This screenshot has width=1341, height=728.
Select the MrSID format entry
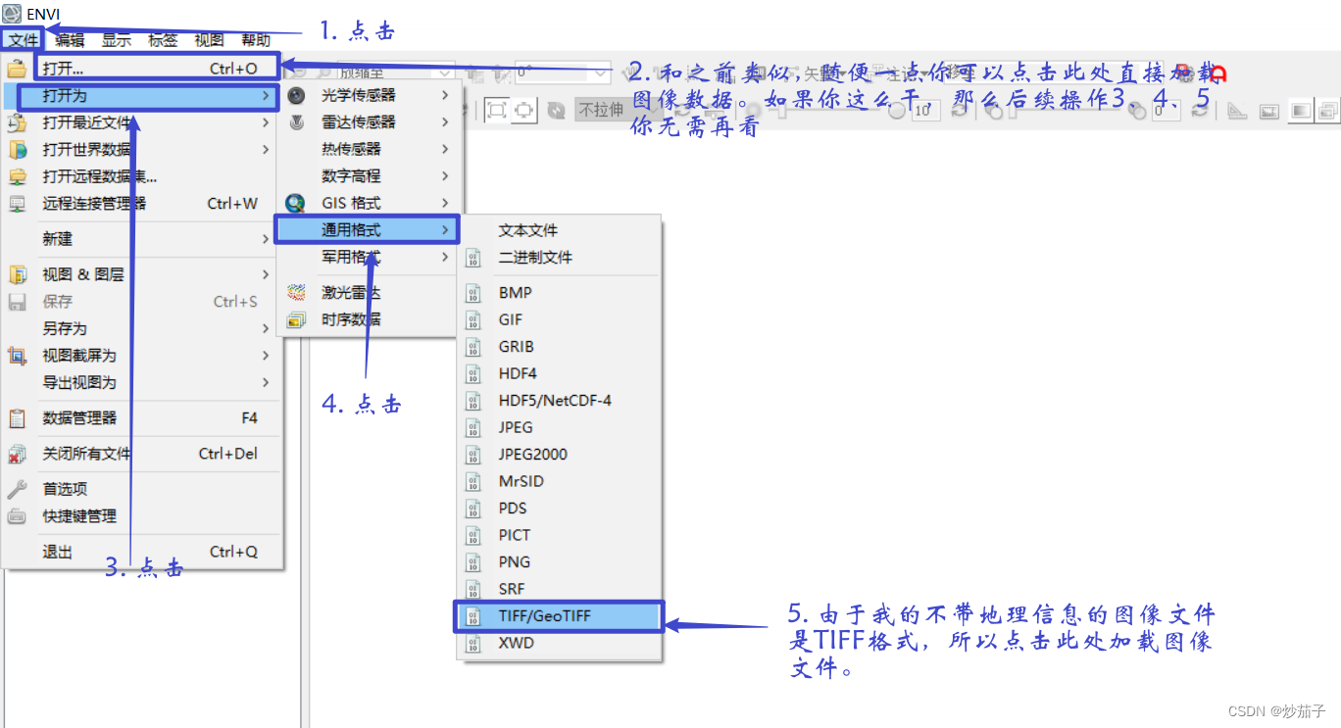(x=560, y=481)
